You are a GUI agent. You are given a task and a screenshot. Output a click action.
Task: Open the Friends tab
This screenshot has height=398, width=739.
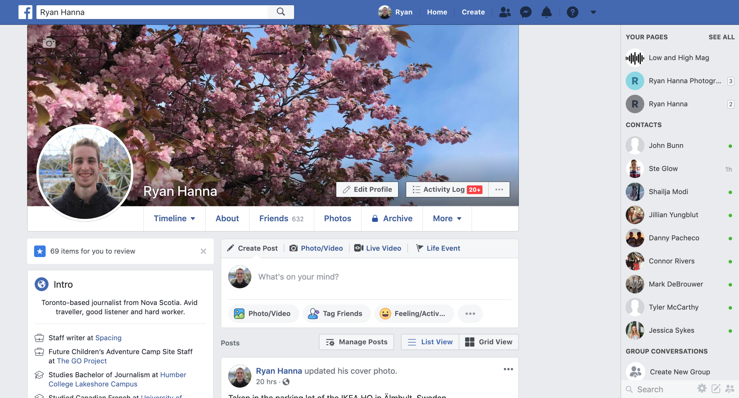coord(281,218)
